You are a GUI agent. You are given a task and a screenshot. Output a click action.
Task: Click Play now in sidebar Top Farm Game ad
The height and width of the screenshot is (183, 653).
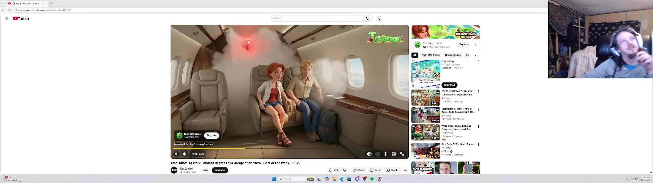tap(463, 44)
